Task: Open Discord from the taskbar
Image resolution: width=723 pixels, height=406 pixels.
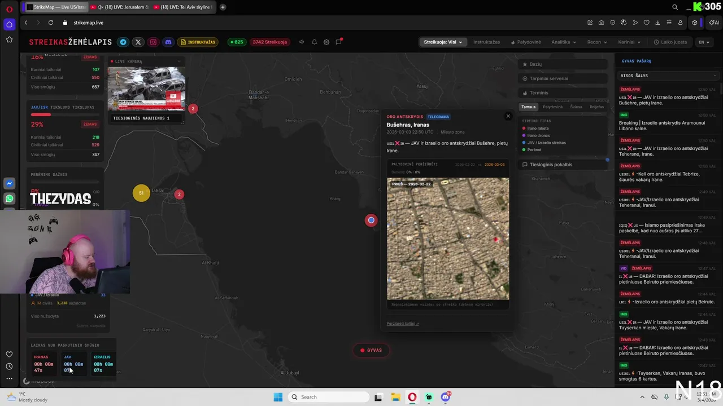Action: pyautogui.click(x=446, y=397)
